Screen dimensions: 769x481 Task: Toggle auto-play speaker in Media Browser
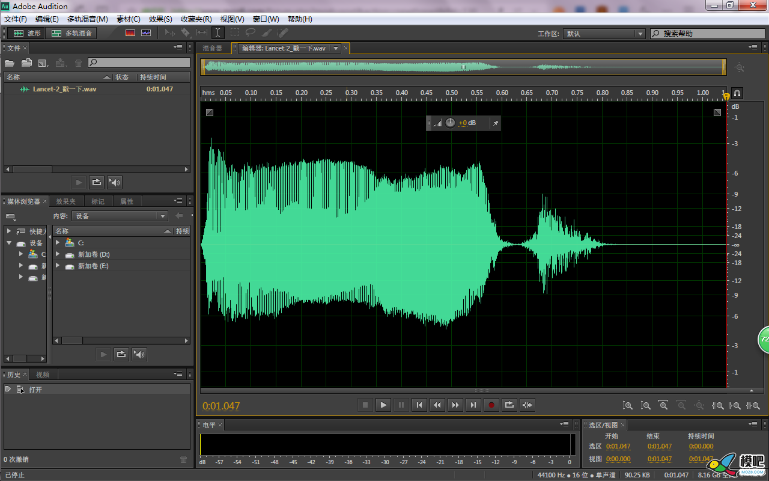pos(139,354)
